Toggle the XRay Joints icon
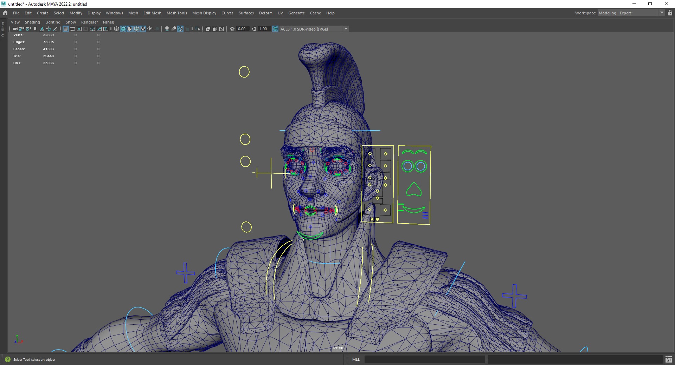 pos(221,29)
